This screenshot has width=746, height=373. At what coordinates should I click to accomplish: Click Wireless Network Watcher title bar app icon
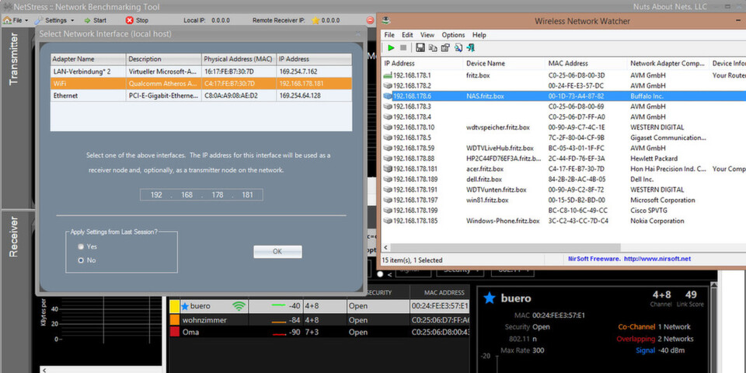[x=386, y=20]
